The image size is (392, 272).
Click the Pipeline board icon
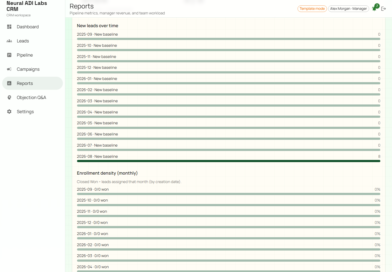coord(9,55)
